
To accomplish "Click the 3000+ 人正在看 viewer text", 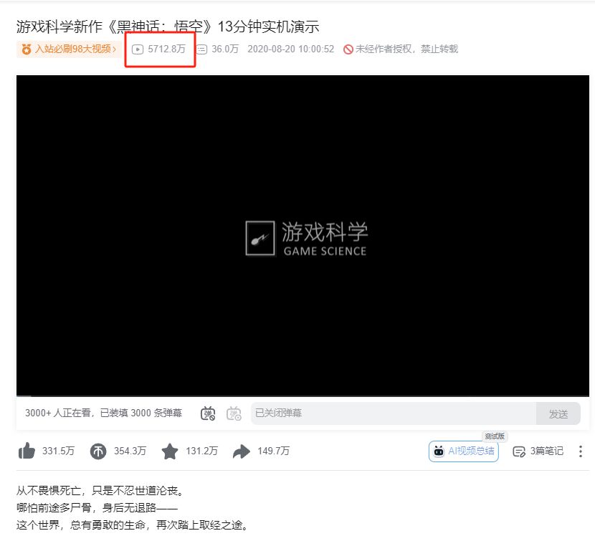I will pyautogui.click(x=104, y=413).
